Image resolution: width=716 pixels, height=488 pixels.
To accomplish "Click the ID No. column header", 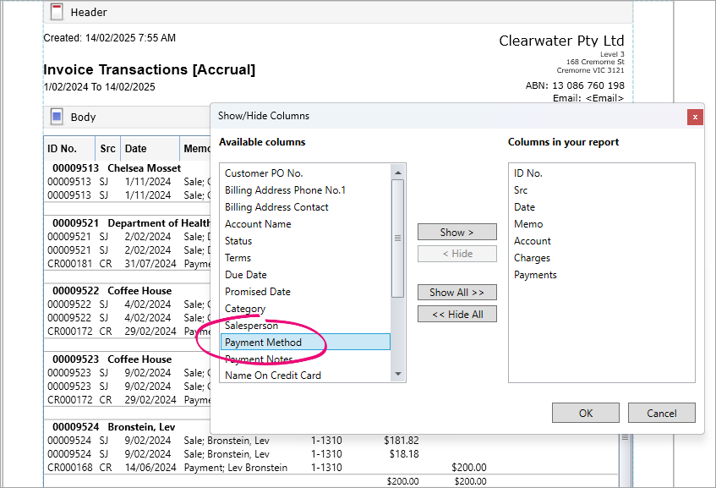I will [x=63, y=149].
